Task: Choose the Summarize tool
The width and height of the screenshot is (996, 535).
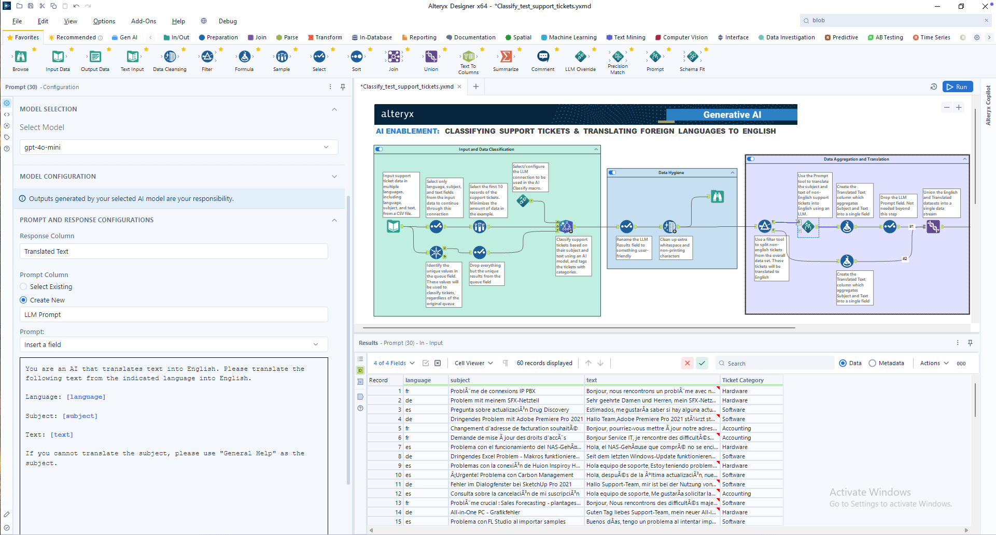Action: tap(506, 56)
